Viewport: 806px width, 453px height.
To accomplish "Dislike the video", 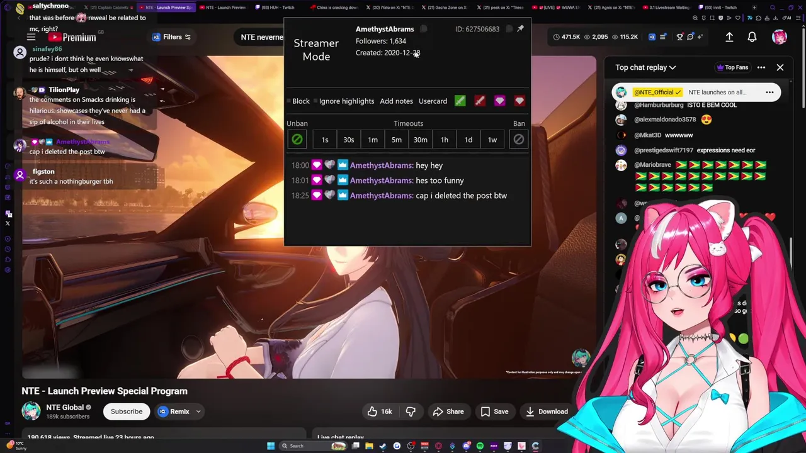I will (x=411, y=411).
